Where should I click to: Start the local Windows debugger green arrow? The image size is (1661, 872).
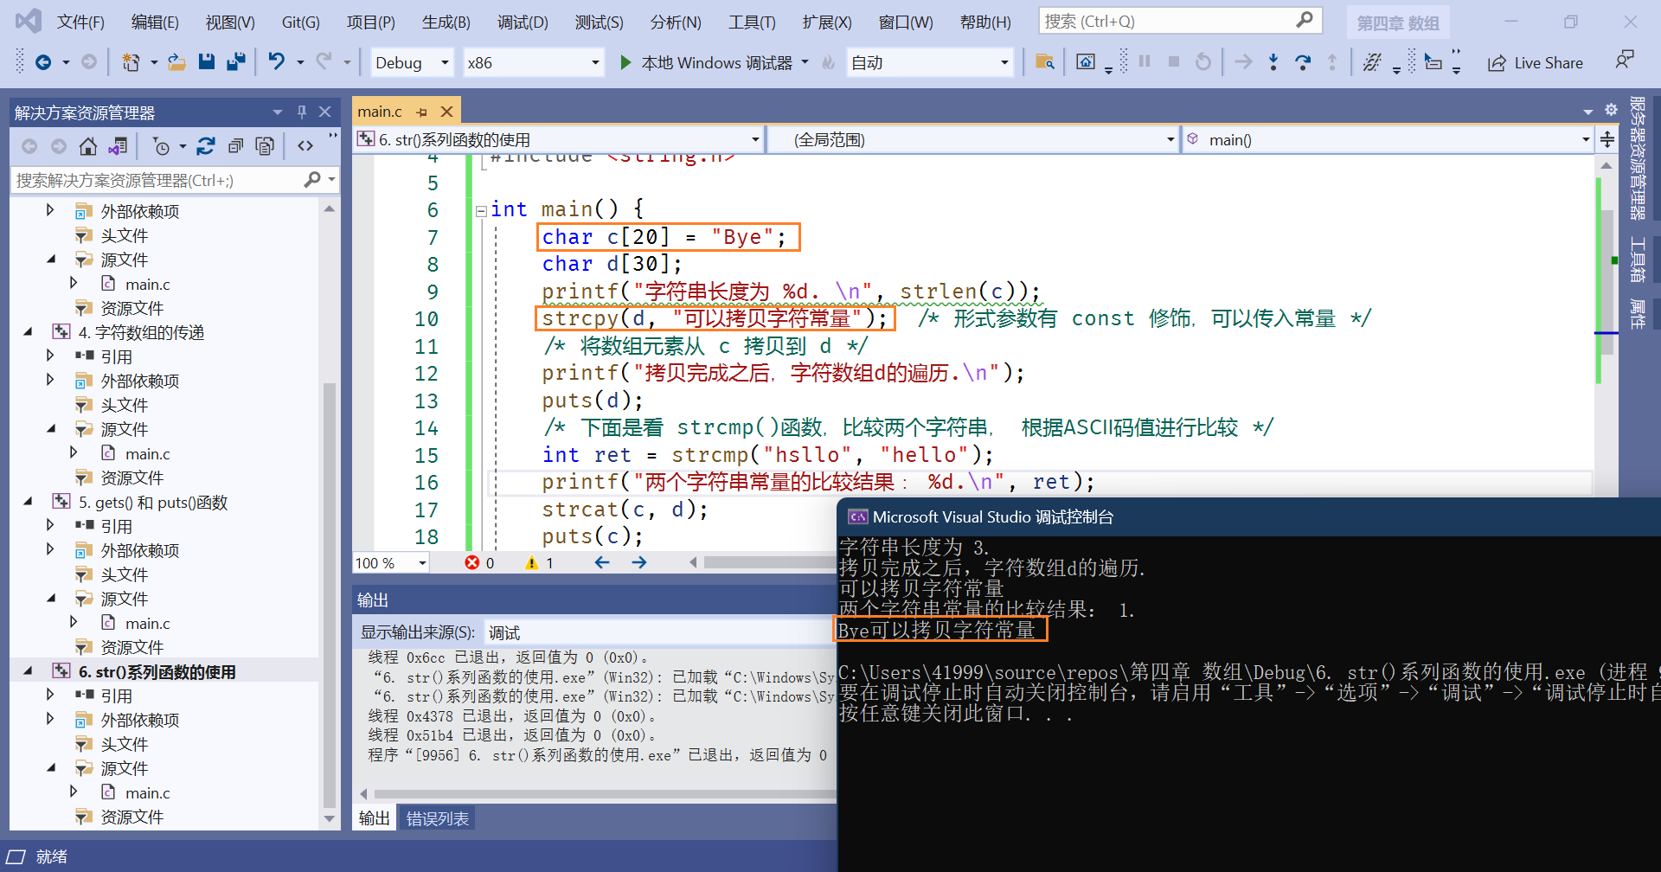625,62
